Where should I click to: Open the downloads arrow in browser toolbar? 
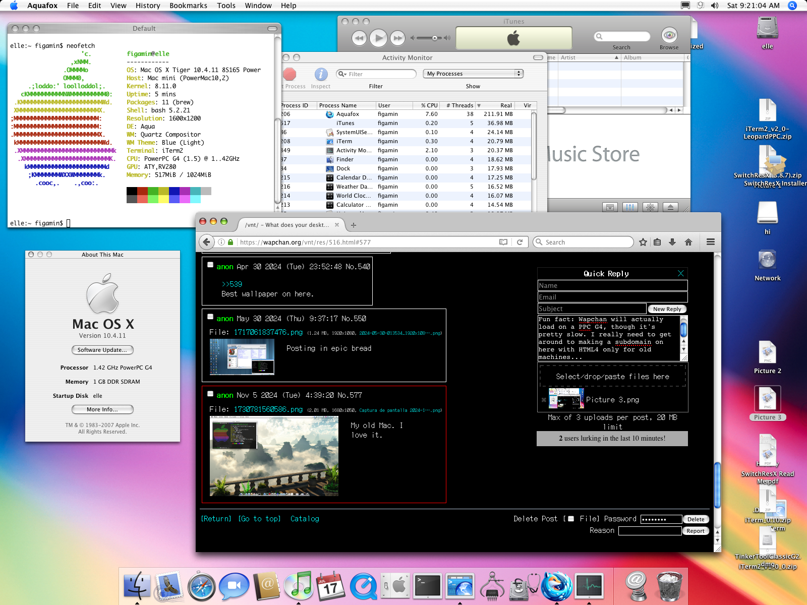coord(672,242)
